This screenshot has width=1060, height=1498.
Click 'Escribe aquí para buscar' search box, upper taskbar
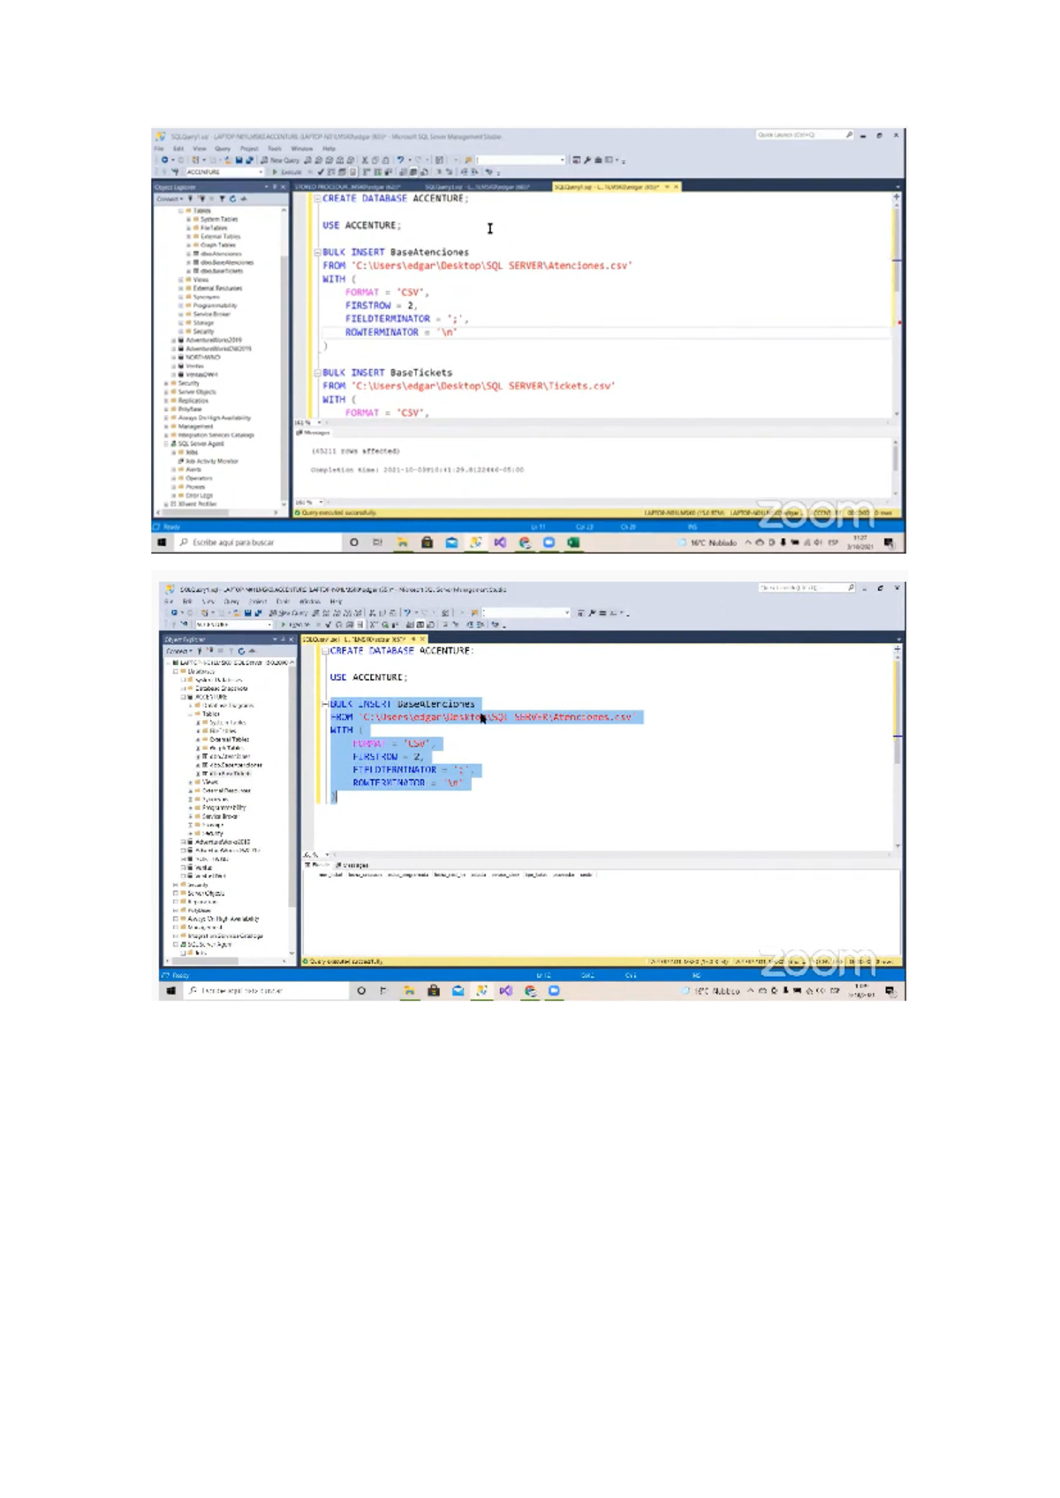coord(256,542)
